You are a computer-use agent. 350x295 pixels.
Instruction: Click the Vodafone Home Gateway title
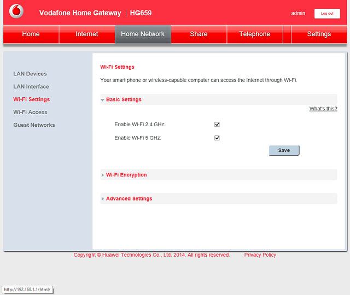[x=80, y=13]
